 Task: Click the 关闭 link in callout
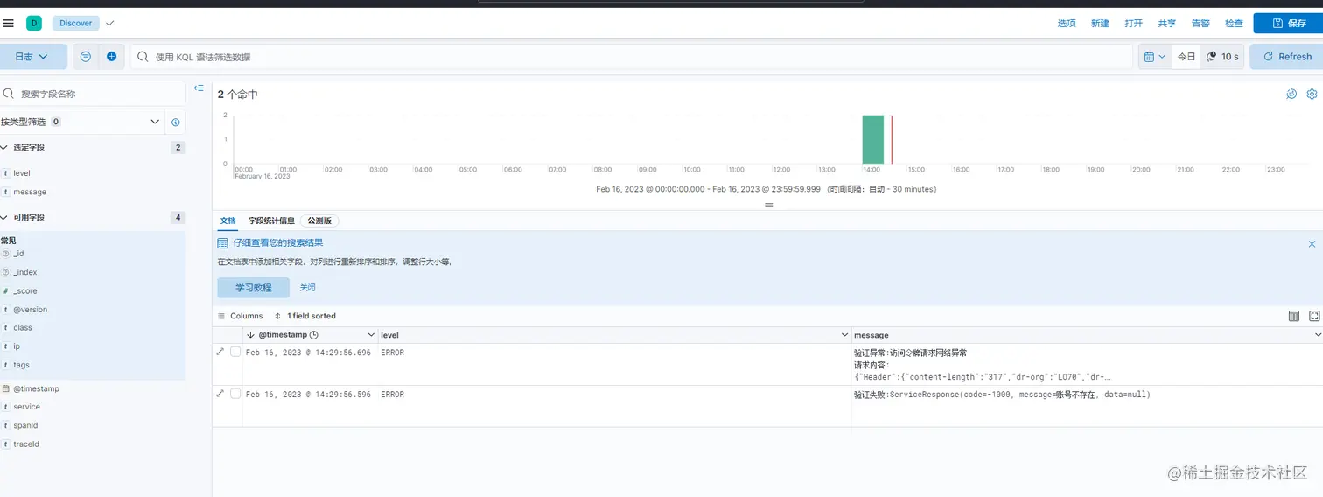click(307, 287)
